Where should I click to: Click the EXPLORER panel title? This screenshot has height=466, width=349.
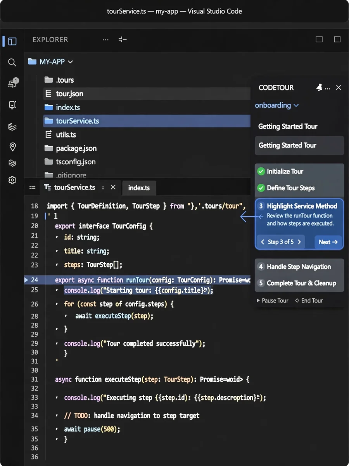[x=50, y=40]
